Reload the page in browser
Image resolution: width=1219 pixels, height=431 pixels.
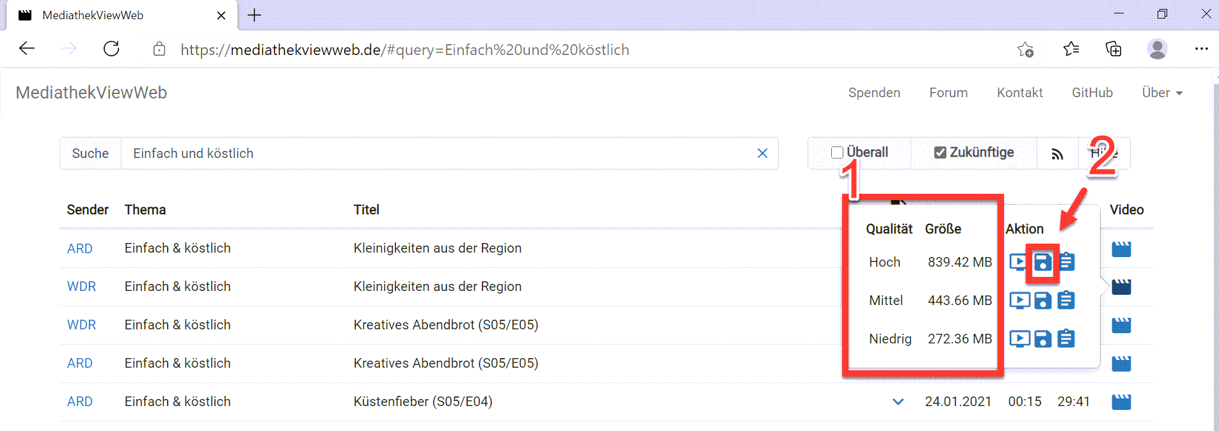click(111, 49)
